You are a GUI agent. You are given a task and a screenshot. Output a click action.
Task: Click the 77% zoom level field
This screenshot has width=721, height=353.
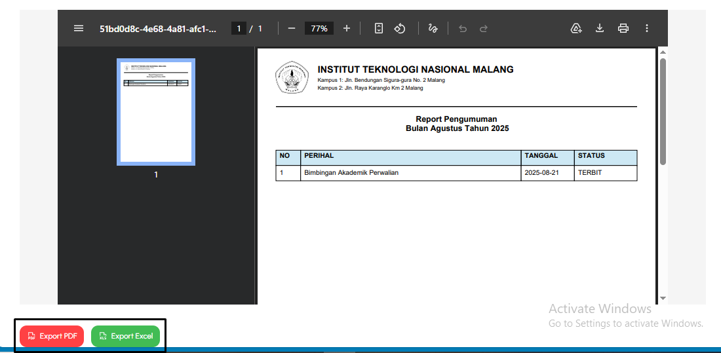coord(319,29)
